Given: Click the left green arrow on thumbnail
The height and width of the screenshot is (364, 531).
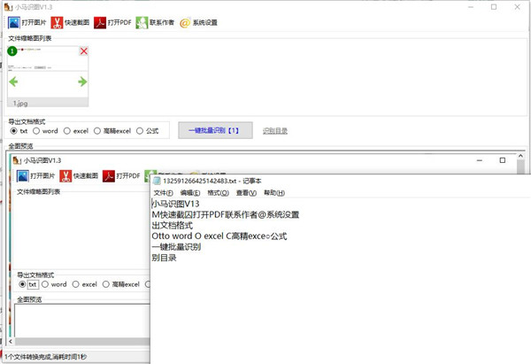Looking at the screenshot, I should point(14,81).
